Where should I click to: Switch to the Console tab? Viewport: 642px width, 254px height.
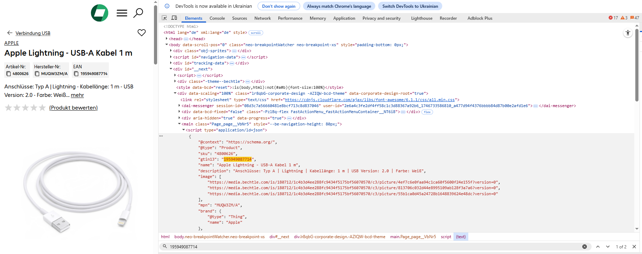[x=217, y=18]
